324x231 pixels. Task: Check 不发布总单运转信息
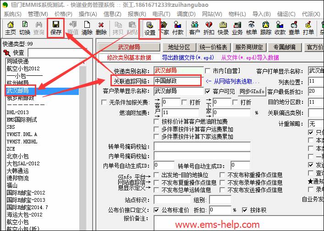coord(156,190)
